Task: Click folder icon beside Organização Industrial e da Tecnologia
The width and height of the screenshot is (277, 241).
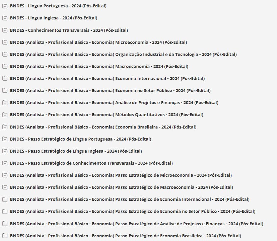Action: click(x=5, y=54)
